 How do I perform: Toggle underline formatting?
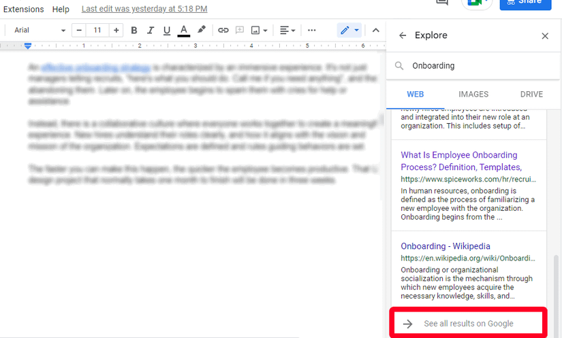(x=167, y=31)
